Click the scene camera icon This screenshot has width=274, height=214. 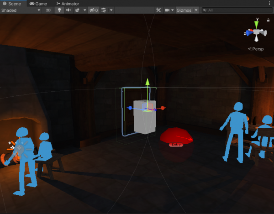167,10
